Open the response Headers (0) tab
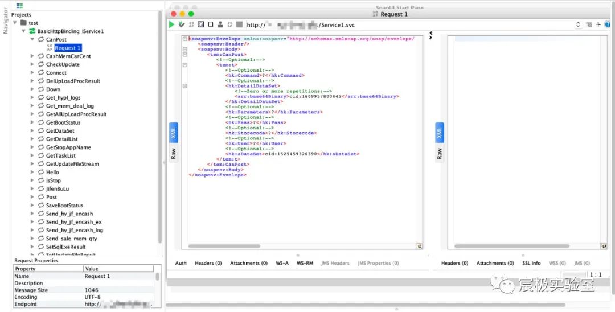This screenshot has width=615, height=312. [x=454, y=263]
